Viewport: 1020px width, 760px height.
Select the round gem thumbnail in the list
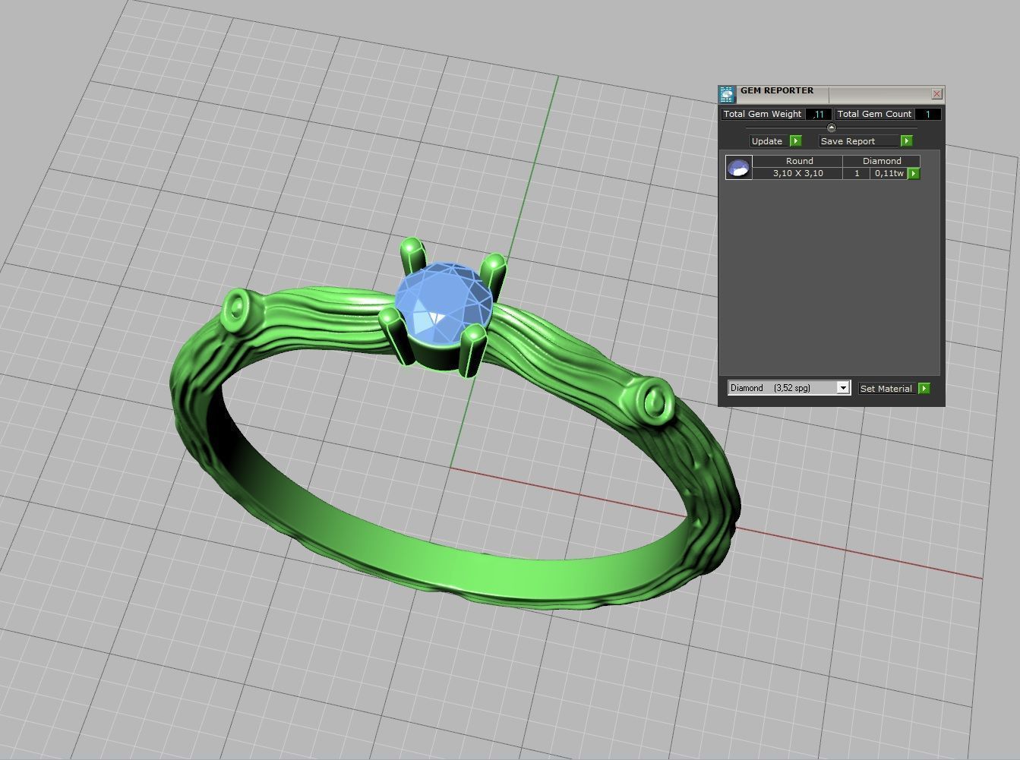[738, 168]
